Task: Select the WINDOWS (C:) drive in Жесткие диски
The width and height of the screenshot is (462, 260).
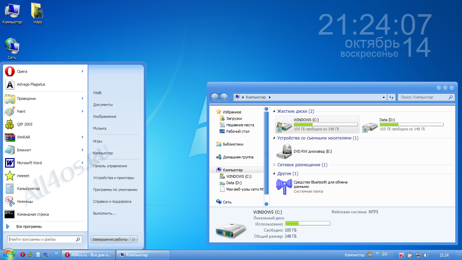Action: click(x=317, y=125)
